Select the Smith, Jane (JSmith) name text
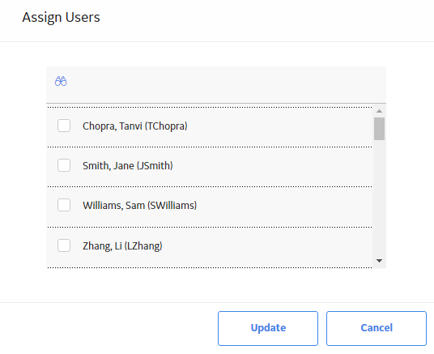Screen dimensions: 434x354 (x=128, y=165)
